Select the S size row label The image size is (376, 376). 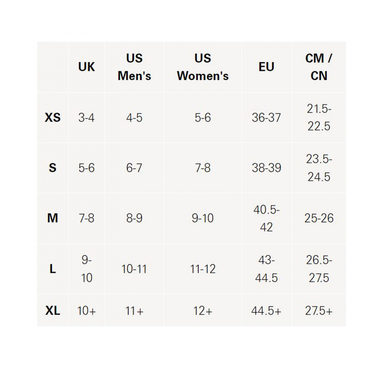point(53,168)
